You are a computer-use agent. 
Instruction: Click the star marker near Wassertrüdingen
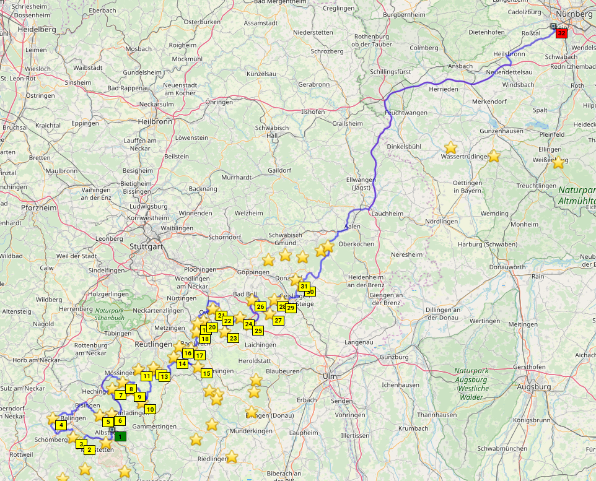[450, 147]
